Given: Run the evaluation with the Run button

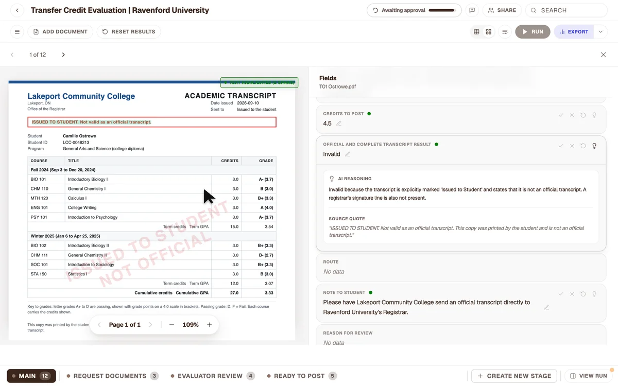Looking at the screenshot, I should [x=533, y=32].
